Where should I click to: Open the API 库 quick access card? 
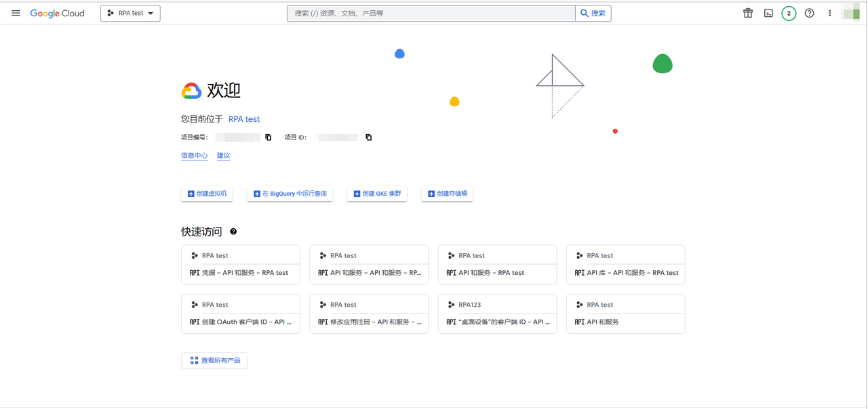626,265
